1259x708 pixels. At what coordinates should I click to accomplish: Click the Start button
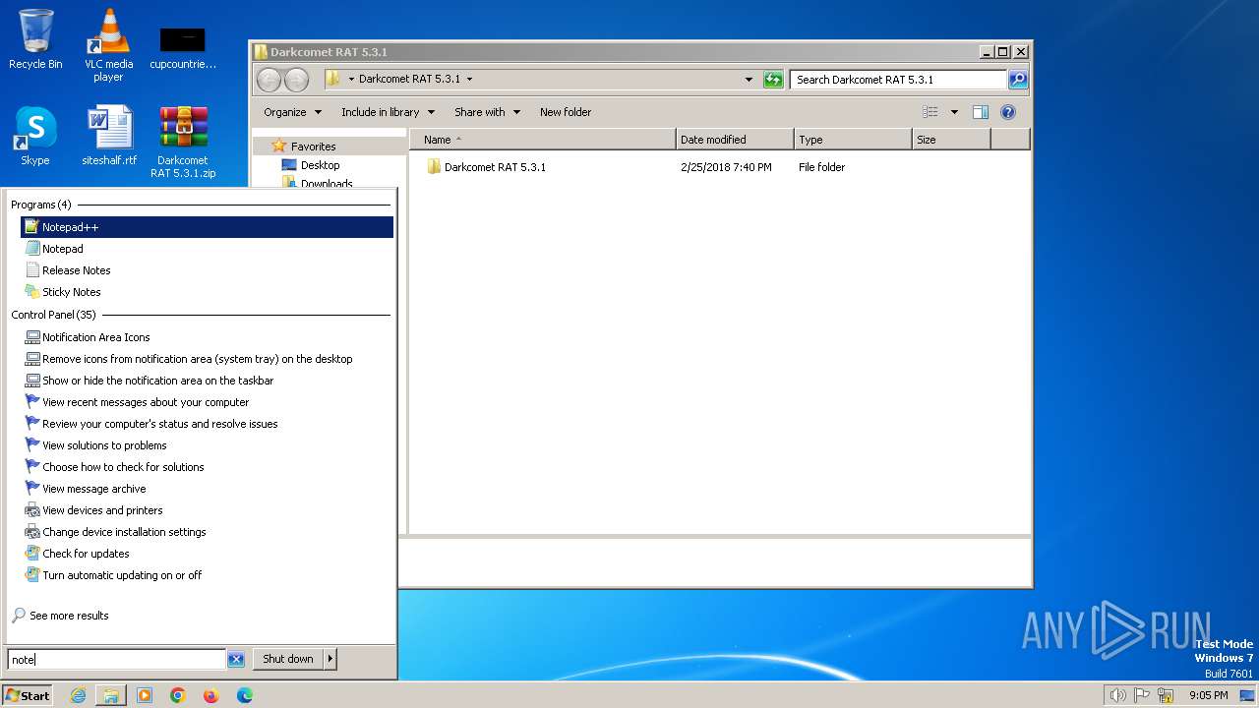click(x=28, y=695)
